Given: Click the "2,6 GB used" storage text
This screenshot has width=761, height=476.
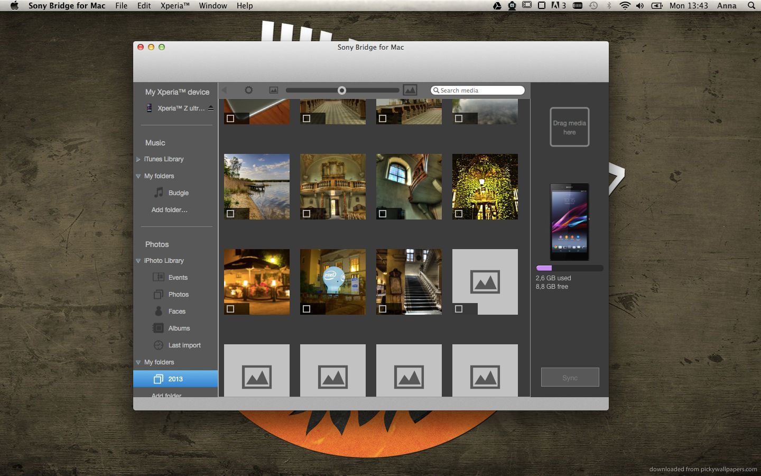Looking at the screenshot, I should [553, 278].
